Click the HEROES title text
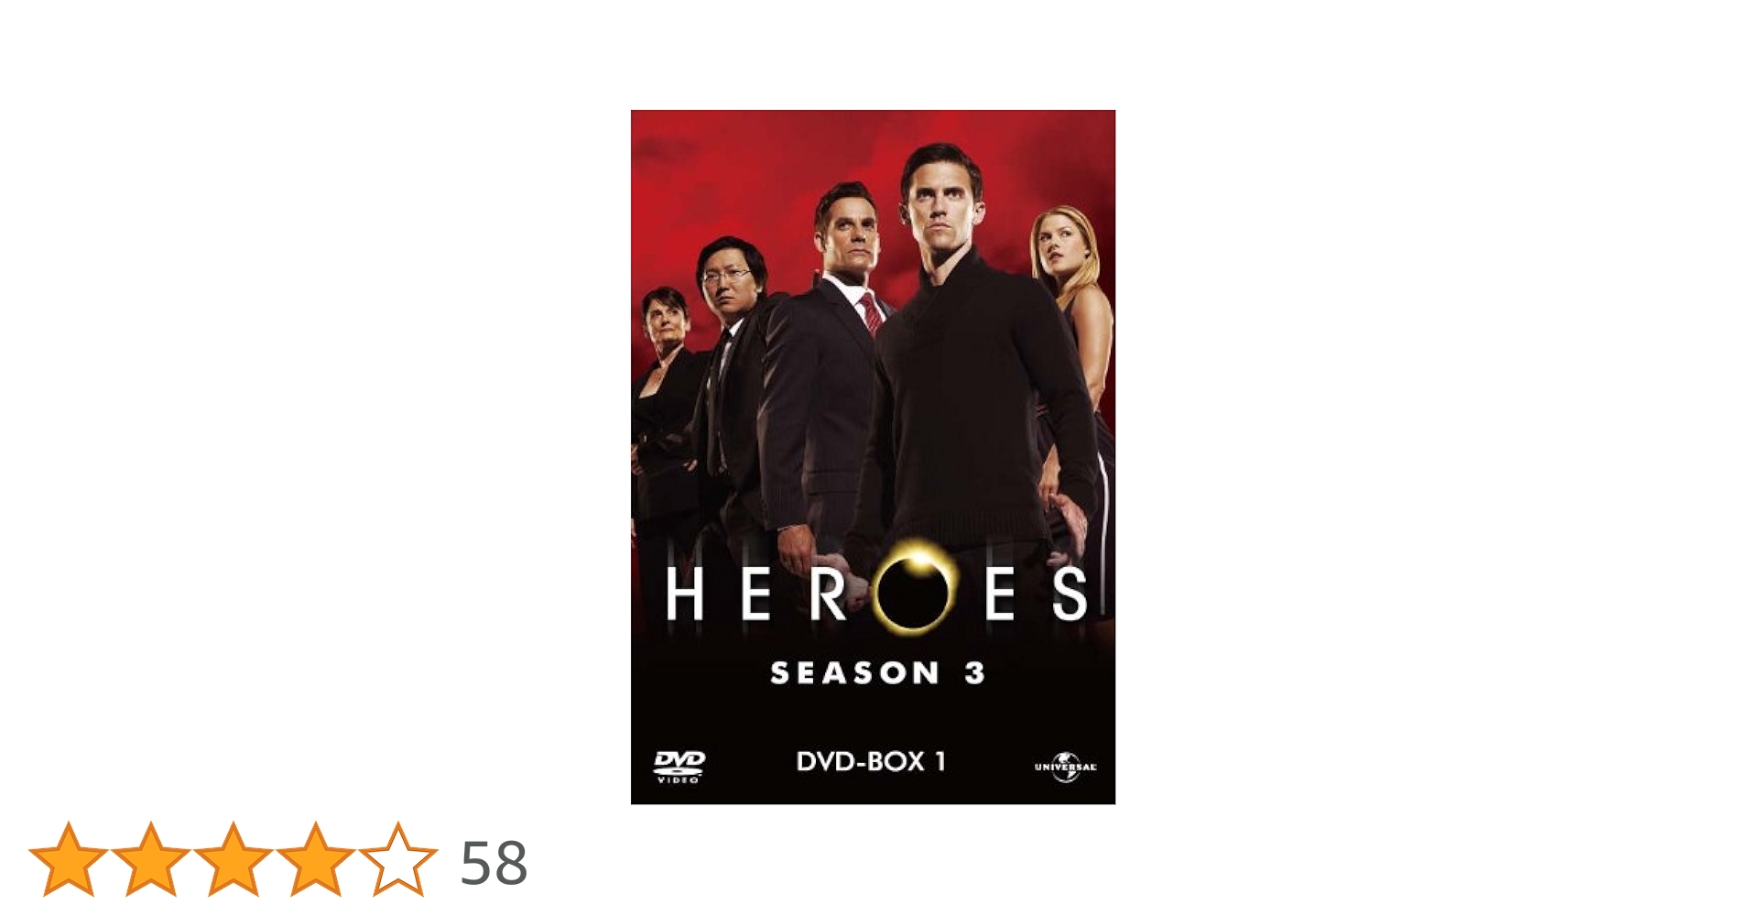Screen dimensions: 1749x916 [x=876, y=594]
